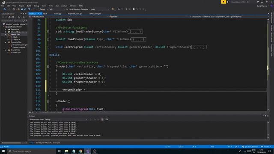Click the Clear All icon in Output panel
Viewport: 274px width, 154px height.
[x=102, y=119]
